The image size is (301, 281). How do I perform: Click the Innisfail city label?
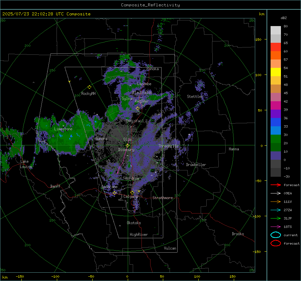(135, 121)
